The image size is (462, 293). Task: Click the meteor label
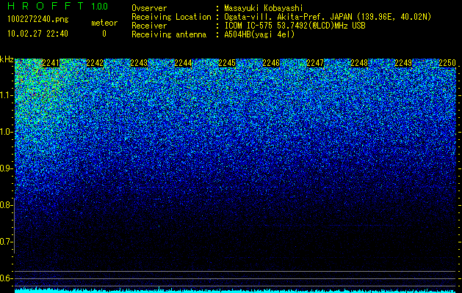click(104, 23)
